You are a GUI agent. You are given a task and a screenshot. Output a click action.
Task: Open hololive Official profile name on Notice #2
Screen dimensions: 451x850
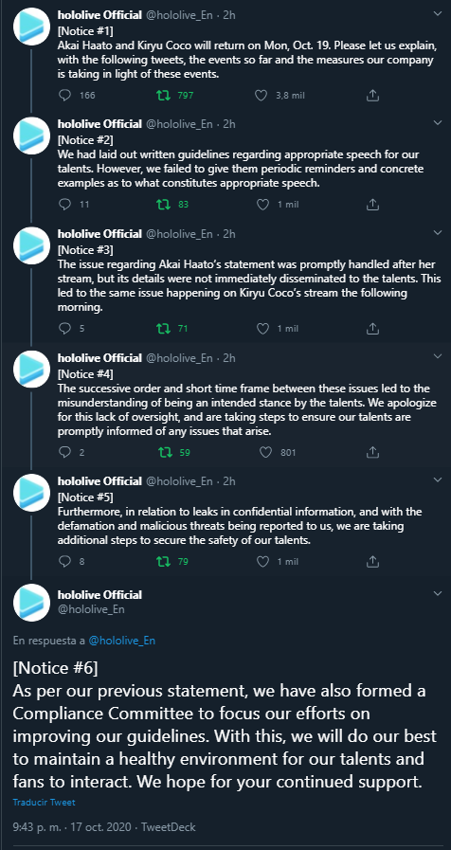pos(99,123)
